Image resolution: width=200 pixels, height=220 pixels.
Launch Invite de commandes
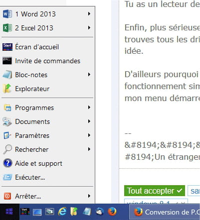47,61
